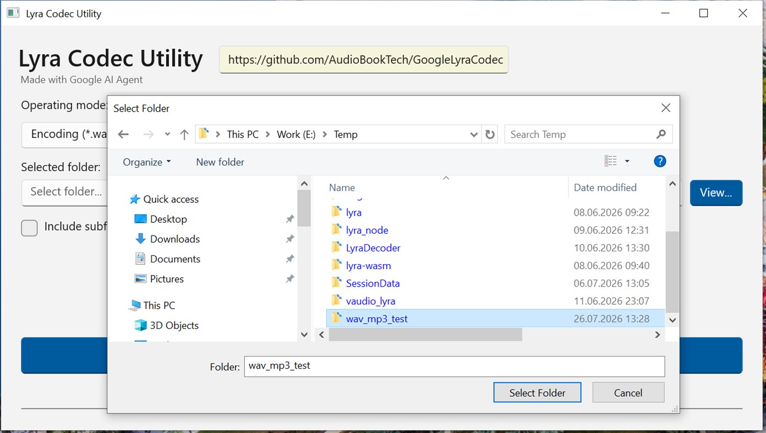Click the vaudio_lyra folder icon

(x=337, y=300)
